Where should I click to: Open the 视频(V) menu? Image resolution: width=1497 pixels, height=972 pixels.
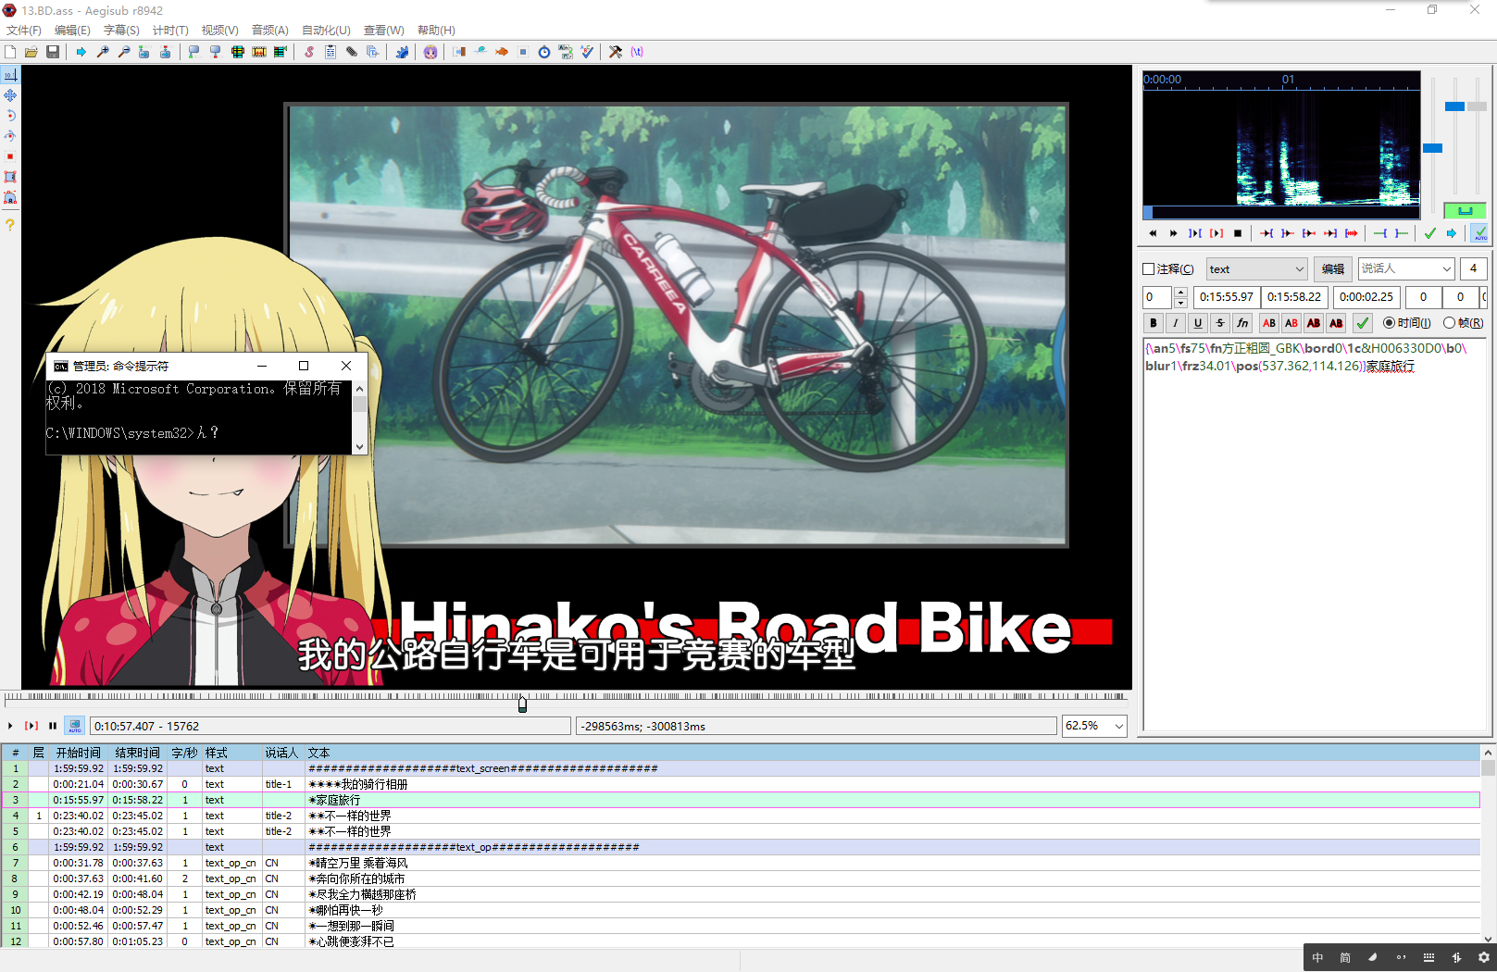(219, 31)
